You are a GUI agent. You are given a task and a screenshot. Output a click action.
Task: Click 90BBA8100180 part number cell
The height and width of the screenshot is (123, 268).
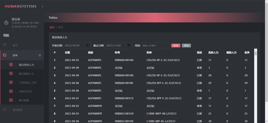tap(124, 83)
